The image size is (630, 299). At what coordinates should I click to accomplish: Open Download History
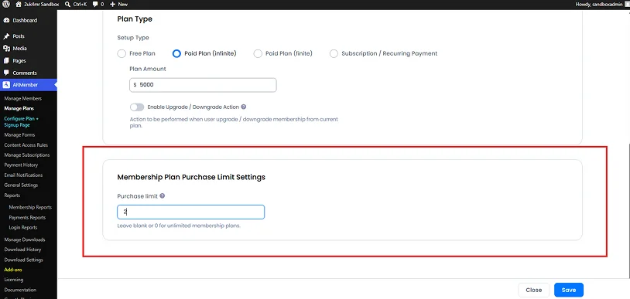(x=22, y=250)
